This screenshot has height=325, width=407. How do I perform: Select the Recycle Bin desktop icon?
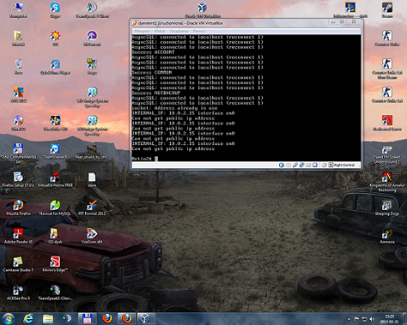tap(18, 67)
